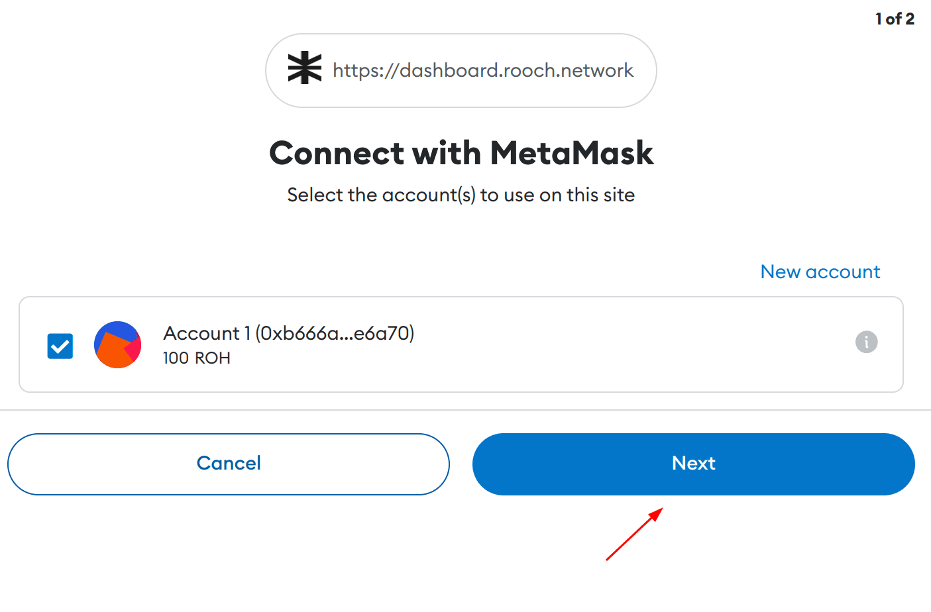Click the '1 of 2' step indicator
This screenshot has width=931, height=612.
[895, 19]
